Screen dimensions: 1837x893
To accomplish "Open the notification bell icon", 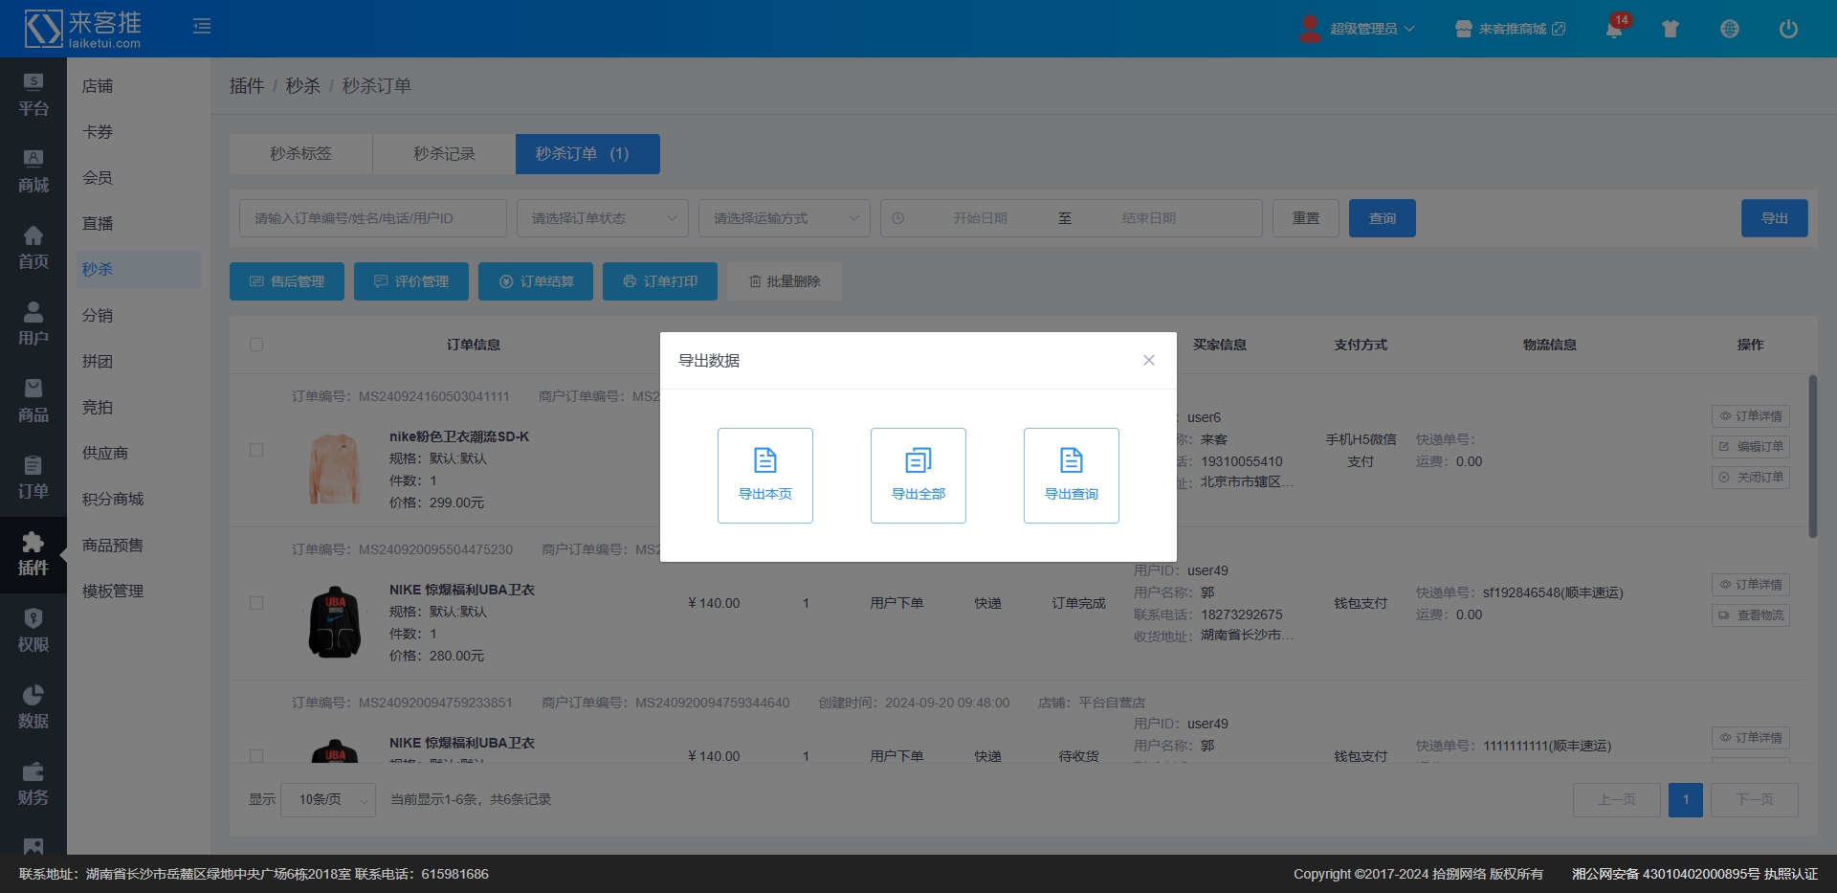I will tap(1614, 29).
